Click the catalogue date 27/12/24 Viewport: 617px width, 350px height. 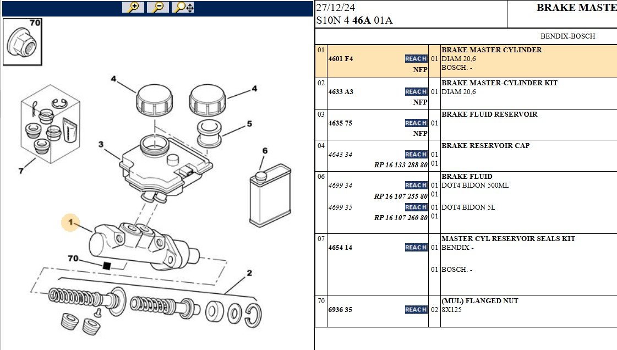click(336, 8)
